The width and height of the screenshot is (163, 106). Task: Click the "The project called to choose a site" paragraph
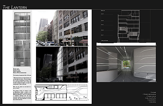pos(22,95)
